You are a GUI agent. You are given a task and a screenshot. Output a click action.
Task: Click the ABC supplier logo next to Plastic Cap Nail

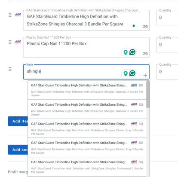(x=18, y=42)
